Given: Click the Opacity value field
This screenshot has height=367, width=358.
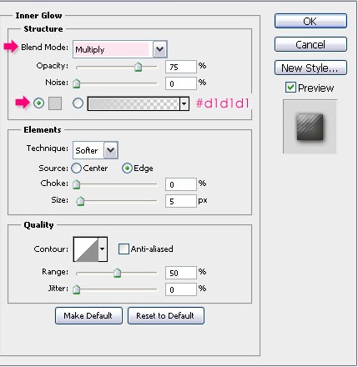Looking at the screenshot, I should 181,67.
